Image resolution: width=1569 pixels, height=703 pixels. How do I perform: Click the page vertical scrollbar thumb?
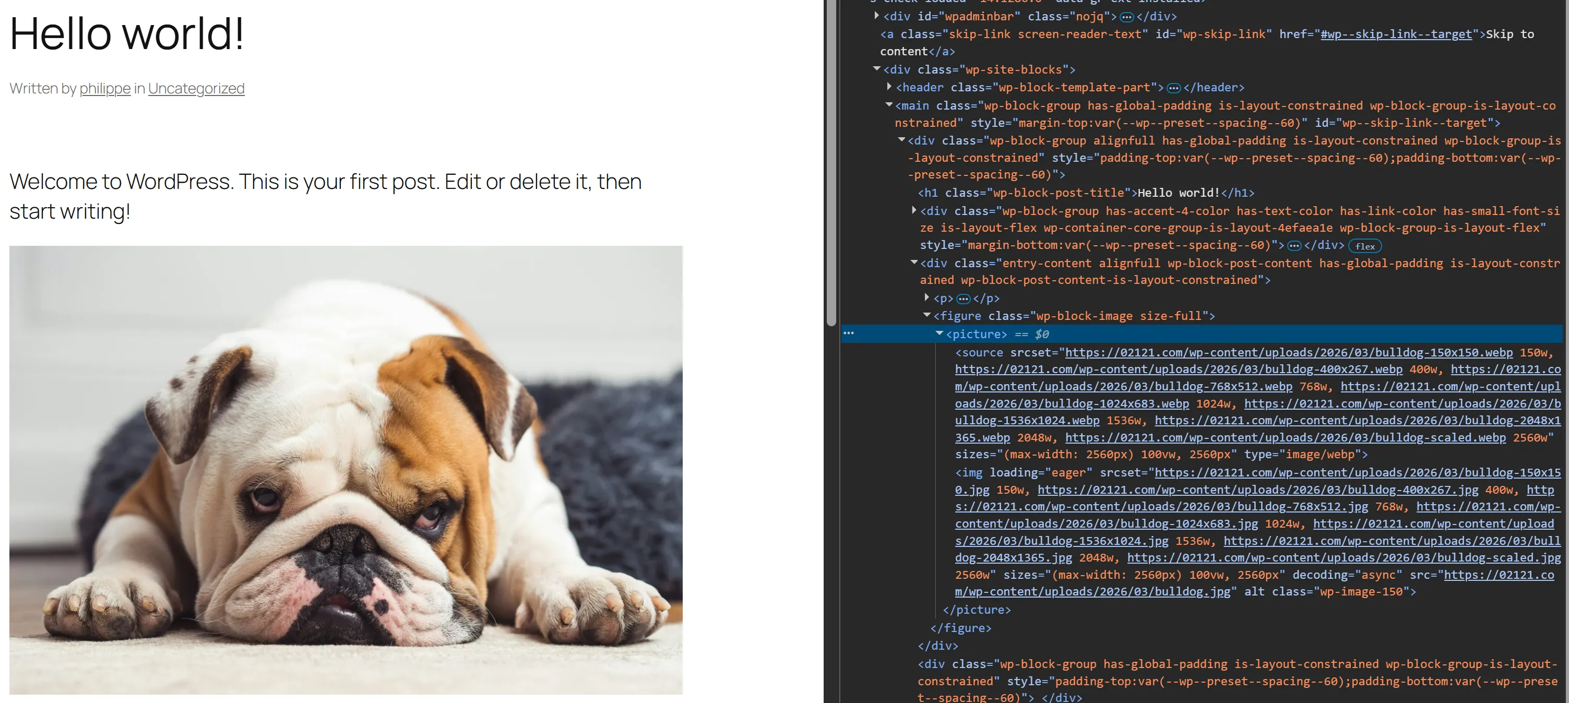pos(831,163)
